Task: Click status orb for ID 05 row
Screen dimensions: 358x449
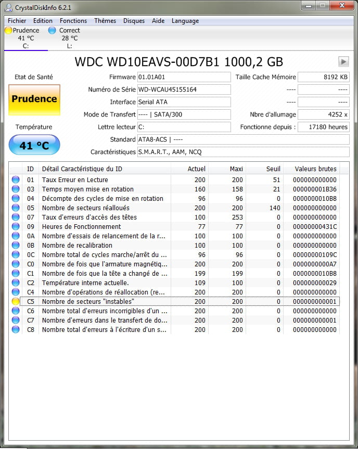Action: pyautogui.click(x=16, y=208)
